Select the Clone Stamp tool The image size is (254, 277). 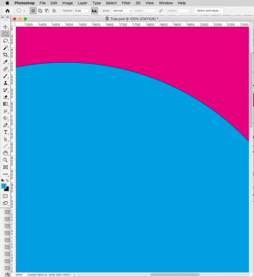[5, 83]
